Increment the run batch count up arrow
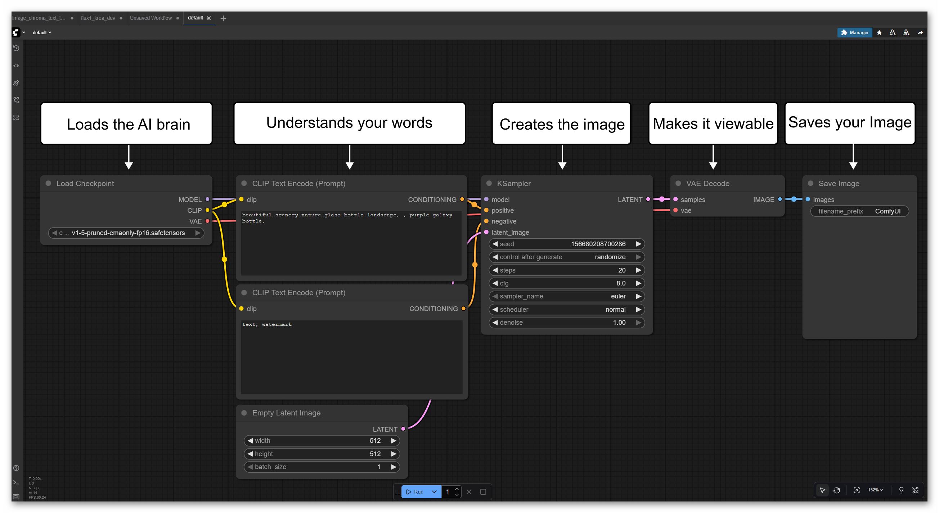The height and width of the screenshot is (513, 939). [x=457, y=489]
